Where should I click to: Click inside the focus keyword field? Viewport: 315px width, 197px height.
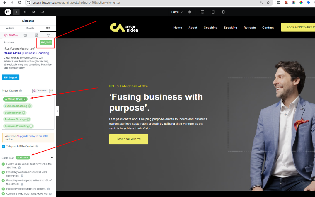pos(42,113)
